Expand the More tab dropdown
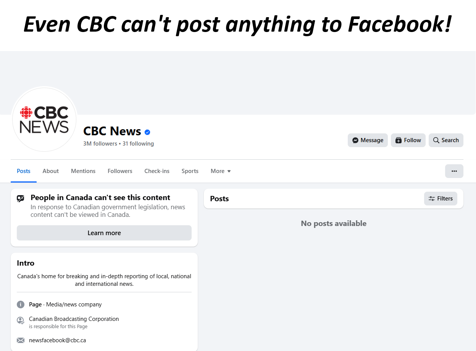476x351 pixels. coord(221,171)
